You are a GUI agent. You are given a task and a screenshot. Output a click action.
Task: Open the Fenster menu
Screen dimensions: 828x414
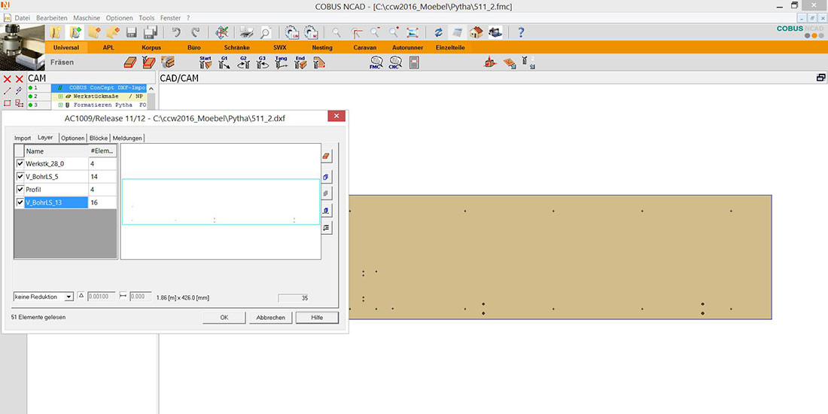[171, 17]
